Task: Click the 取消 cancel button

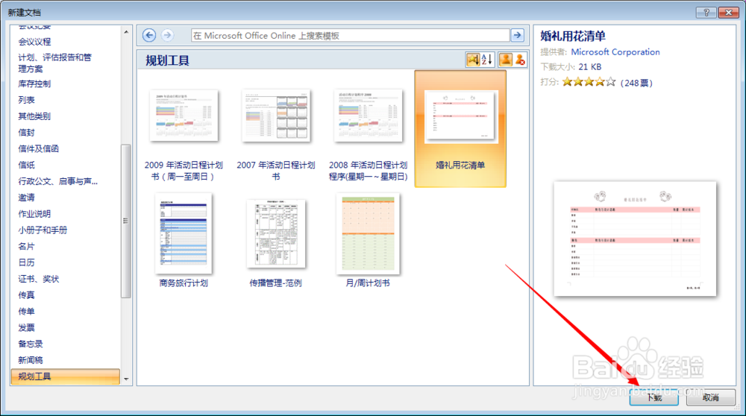Action: pos(711,397)
